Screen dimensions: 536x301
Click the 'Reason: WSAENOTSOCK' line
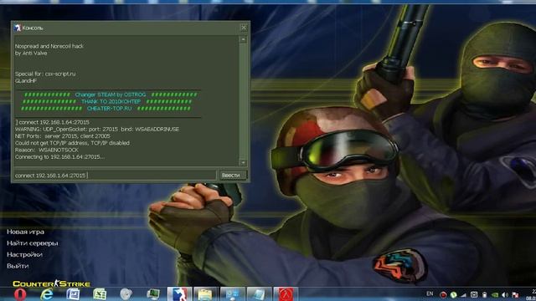(x=47, y=150)
